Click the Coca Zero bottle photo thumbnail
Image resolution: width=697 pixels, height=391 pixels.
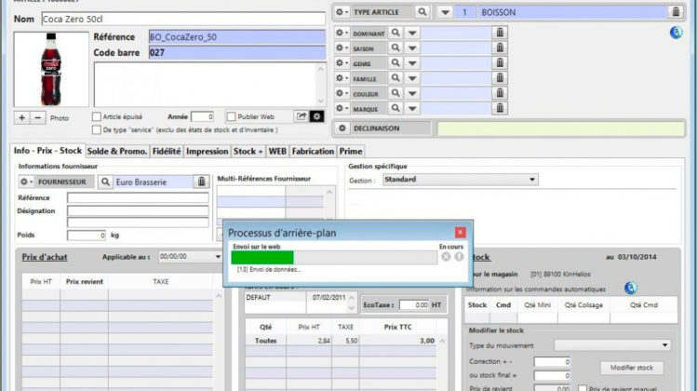click(x=51, y=70)
